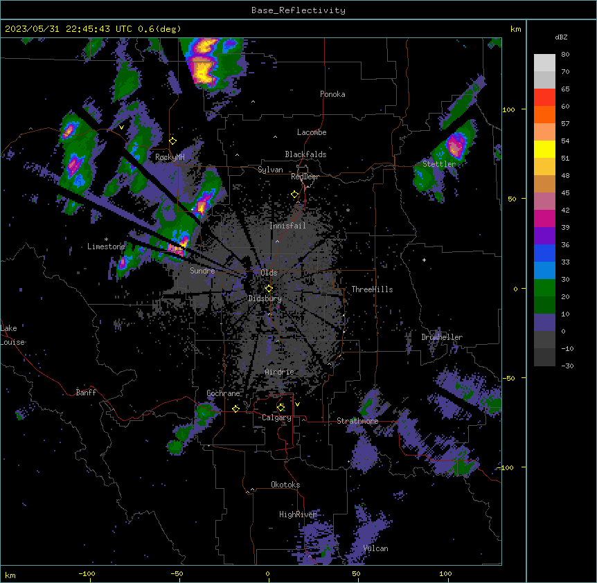The height and width of the screenshot is (583, 597).
Task: Click the asterisk marker east of Innisfail
Action: pos(348,210)
